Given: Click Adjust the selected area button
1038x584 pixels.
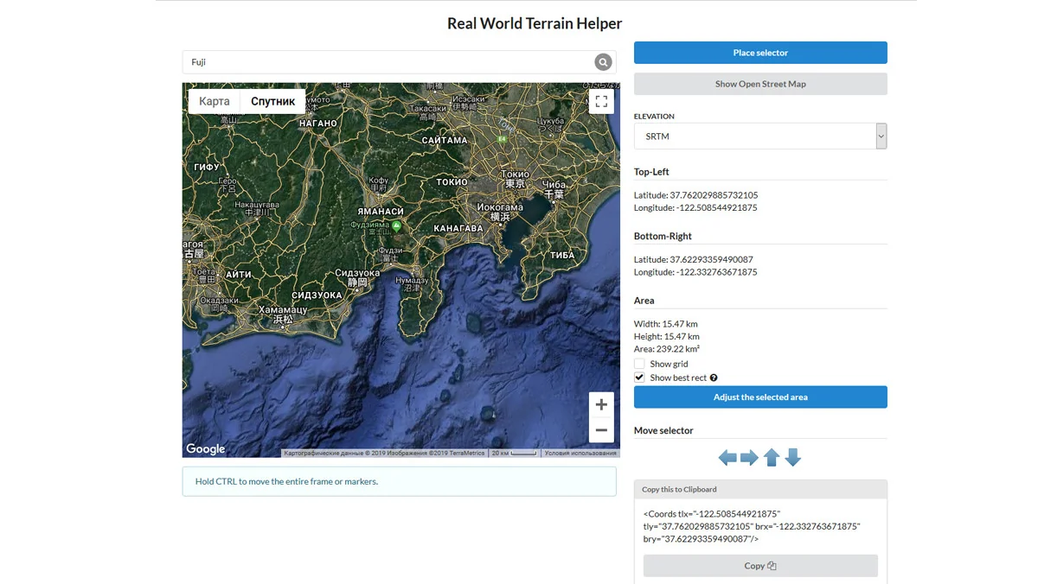Looking at the screenshot, I should (x=760, y=397).
